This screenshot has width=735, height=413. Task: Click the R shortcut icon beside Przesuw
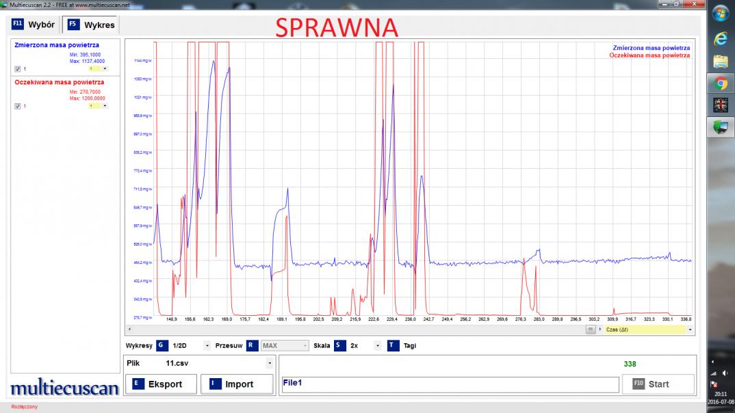pyautogui.click(x=253, y=346)
